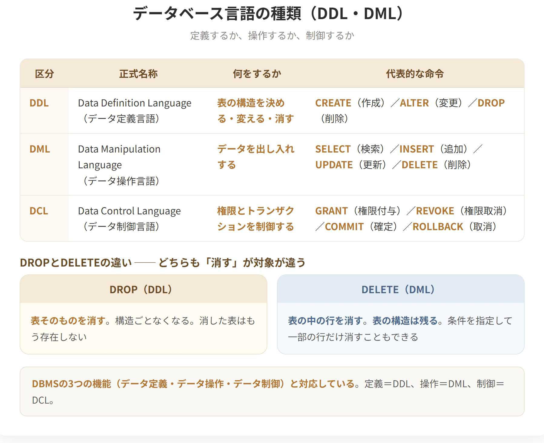Click the 何をするか column header
The width and height of the screenshot is (544, 443).
coord(257,74)
